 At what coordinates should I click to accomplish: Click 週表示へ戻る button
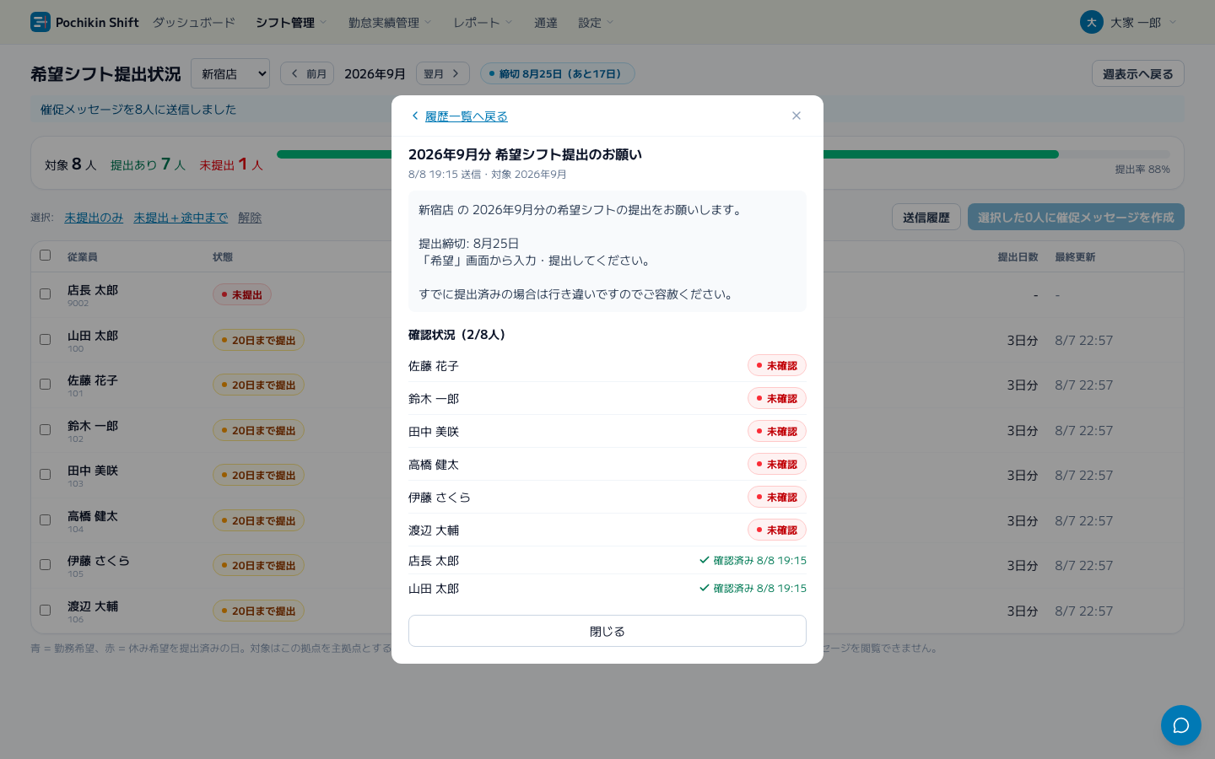click(1138, 73)
